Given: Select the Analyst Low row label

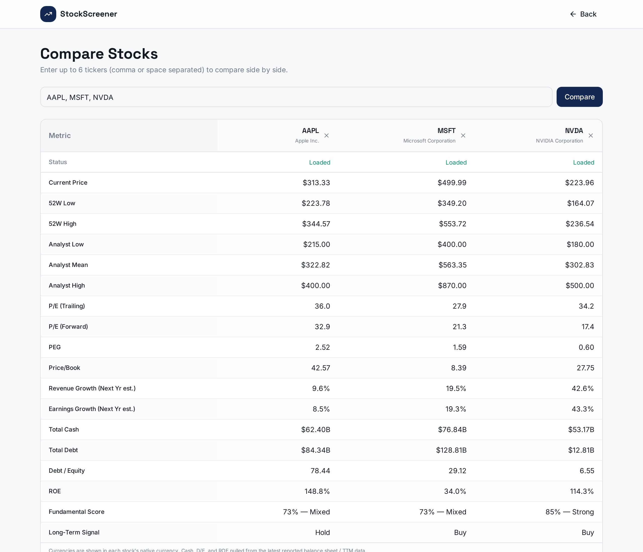Looking at the screenshot, I should pyautogui.click(x=66, y=244).
